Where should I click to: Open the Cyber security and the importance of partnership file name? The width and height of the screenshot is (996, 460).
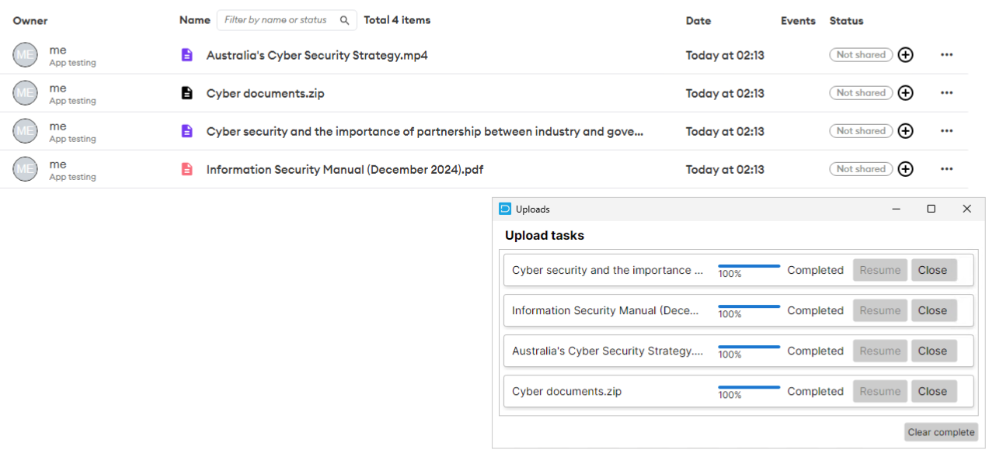pos(425,131)
